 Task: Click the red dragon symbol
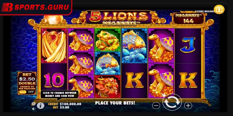click(108, 86)
